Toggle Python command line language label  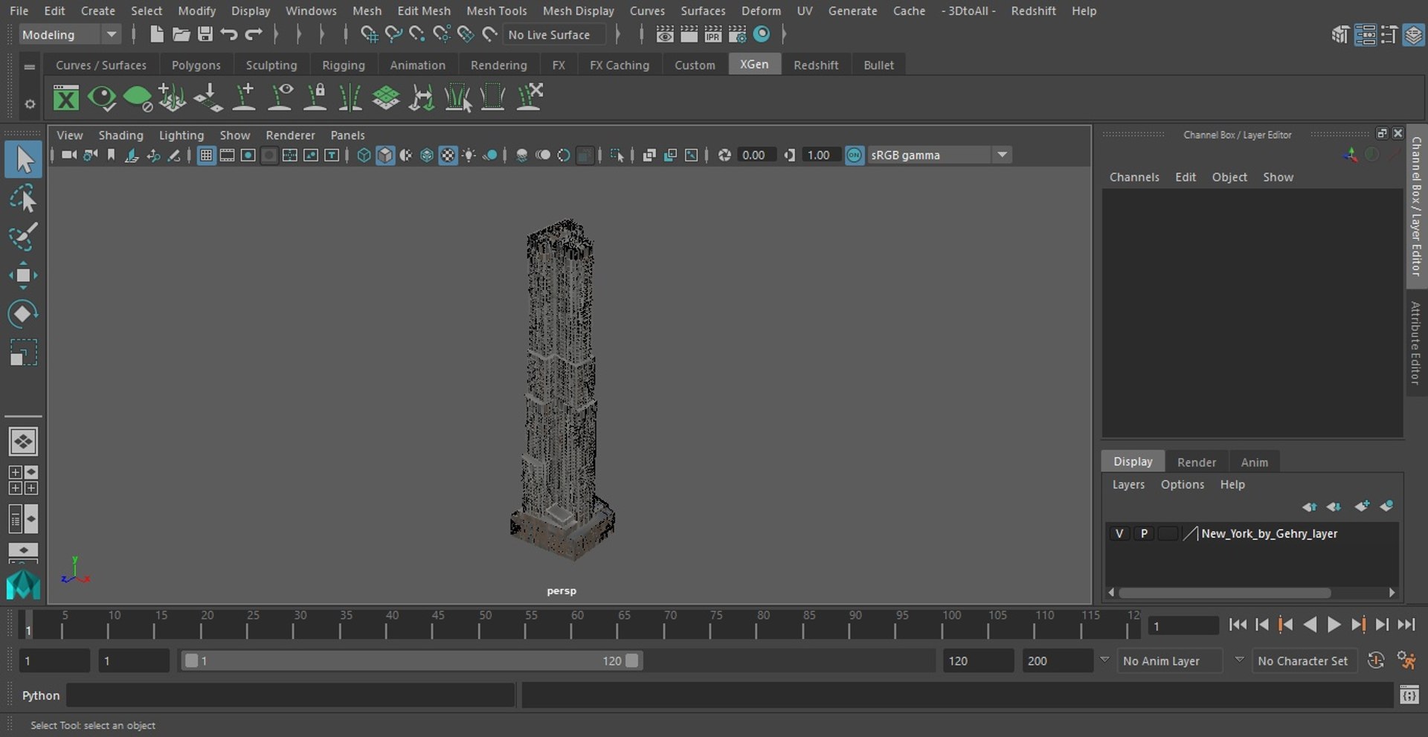click(x=40, y=695)
